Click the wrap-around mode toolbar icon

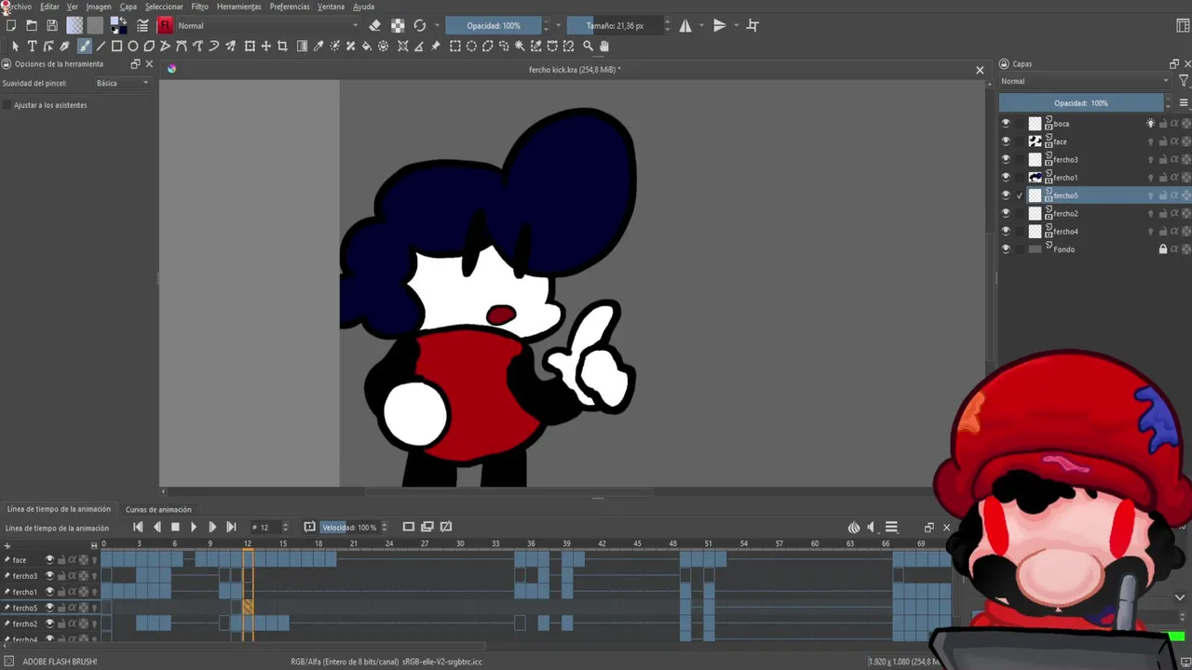(x=752, y=26)
